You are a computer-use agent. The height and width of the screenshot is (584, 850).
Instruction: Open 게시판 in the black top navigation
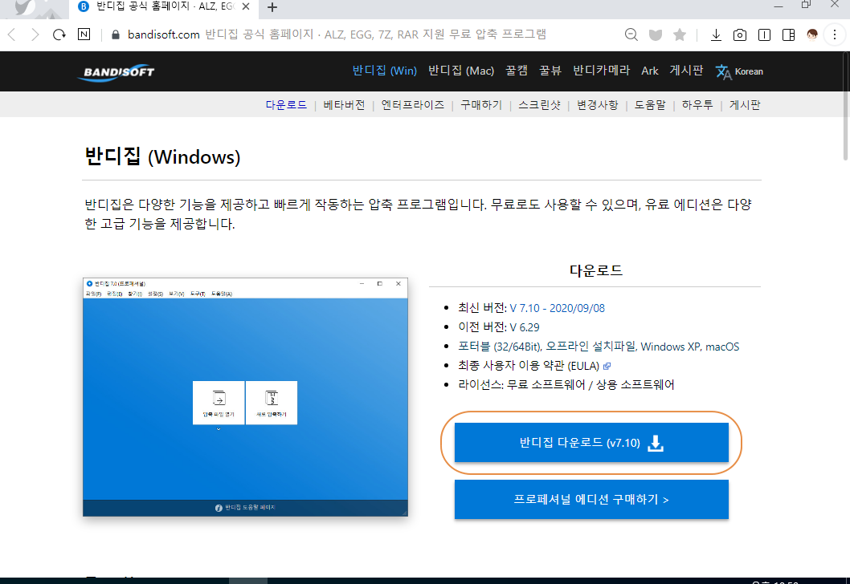(x=686, y=71)
